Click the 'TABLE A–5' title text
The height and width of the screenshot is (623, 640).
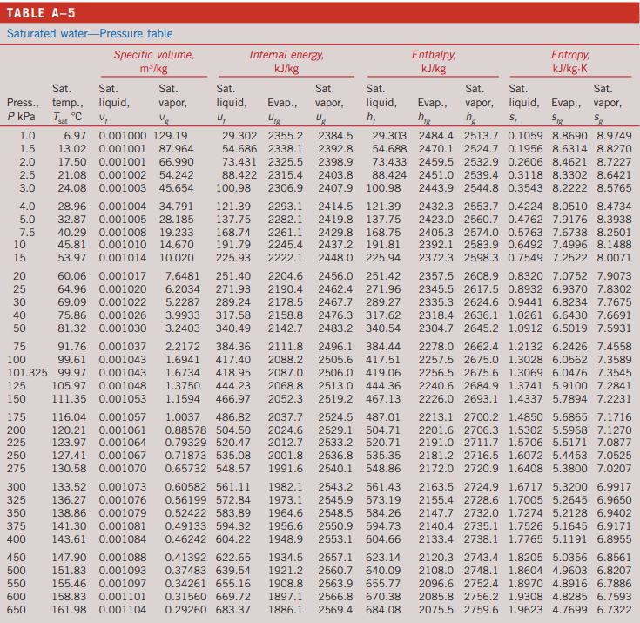pyautogui.click(x=41, y=13)
